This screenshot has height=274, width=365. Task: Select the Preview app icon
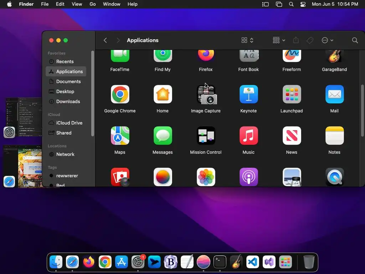pyautogui.click(x=292, y=177)
